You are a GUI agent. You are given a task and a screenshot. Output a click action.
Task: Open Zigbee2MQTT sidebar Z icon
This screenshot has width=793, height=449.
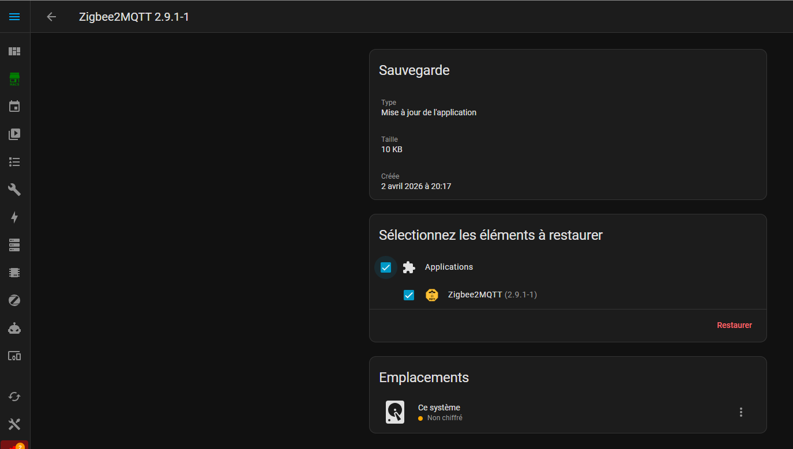point(14,300)
